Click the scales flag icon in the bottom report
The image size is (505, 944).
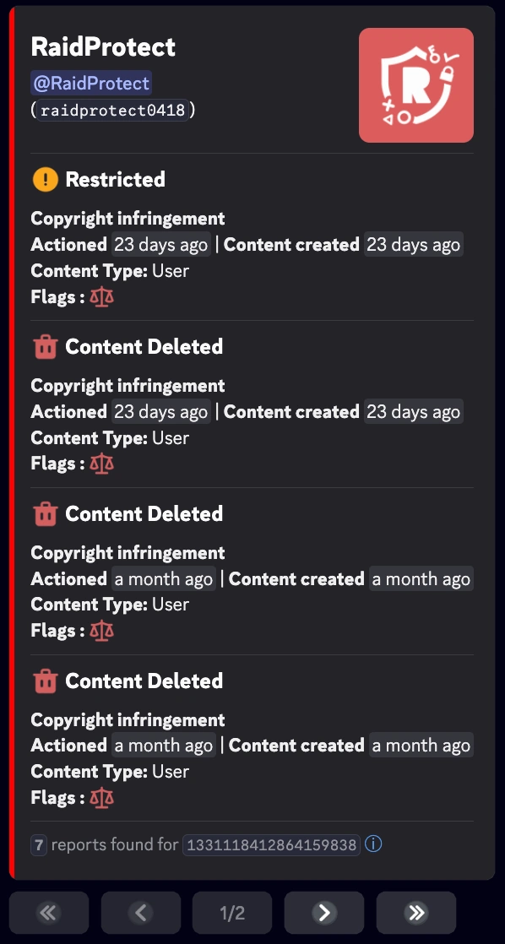point(100,797)
